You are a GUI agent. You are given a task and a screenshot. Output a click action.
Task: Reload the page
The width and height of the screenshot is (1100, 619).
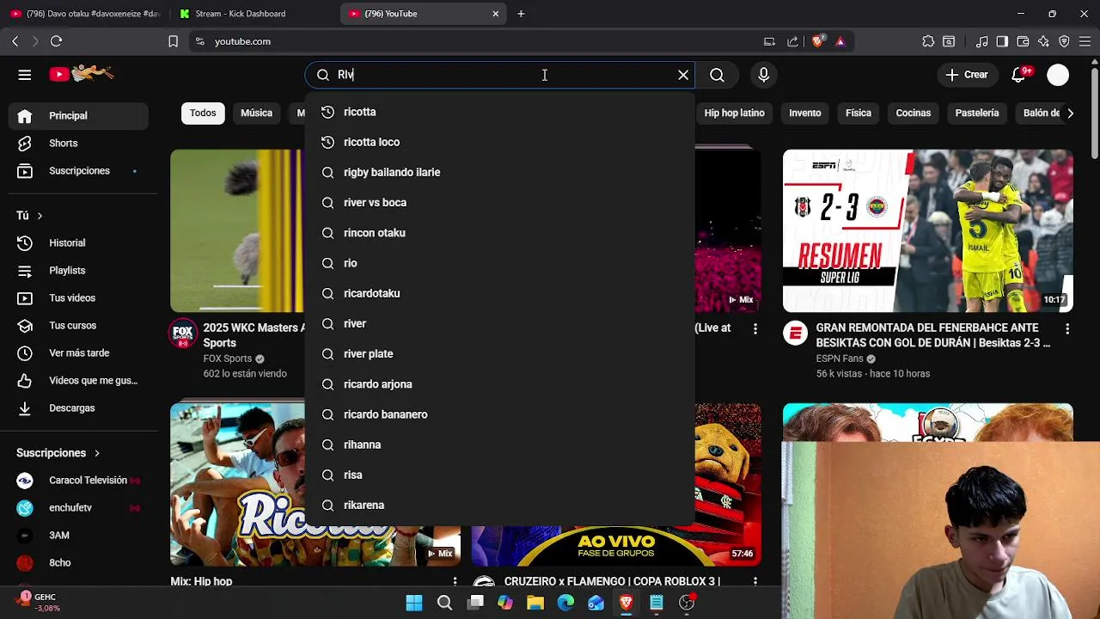click(56, 41)
